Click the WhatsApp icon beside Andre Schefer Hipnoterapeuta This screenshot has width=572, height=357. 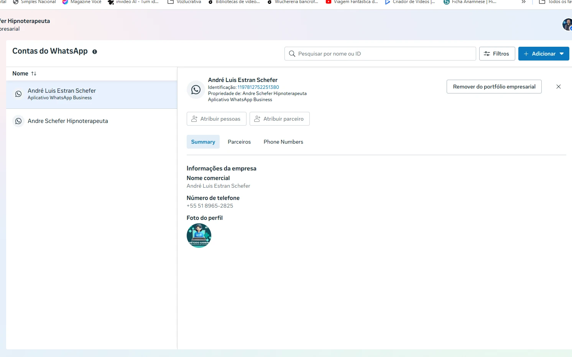(18, 121)
